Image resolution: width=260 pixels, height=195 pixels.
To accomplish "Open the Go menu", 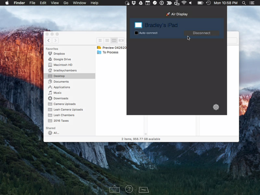I will tap(66, 3).
